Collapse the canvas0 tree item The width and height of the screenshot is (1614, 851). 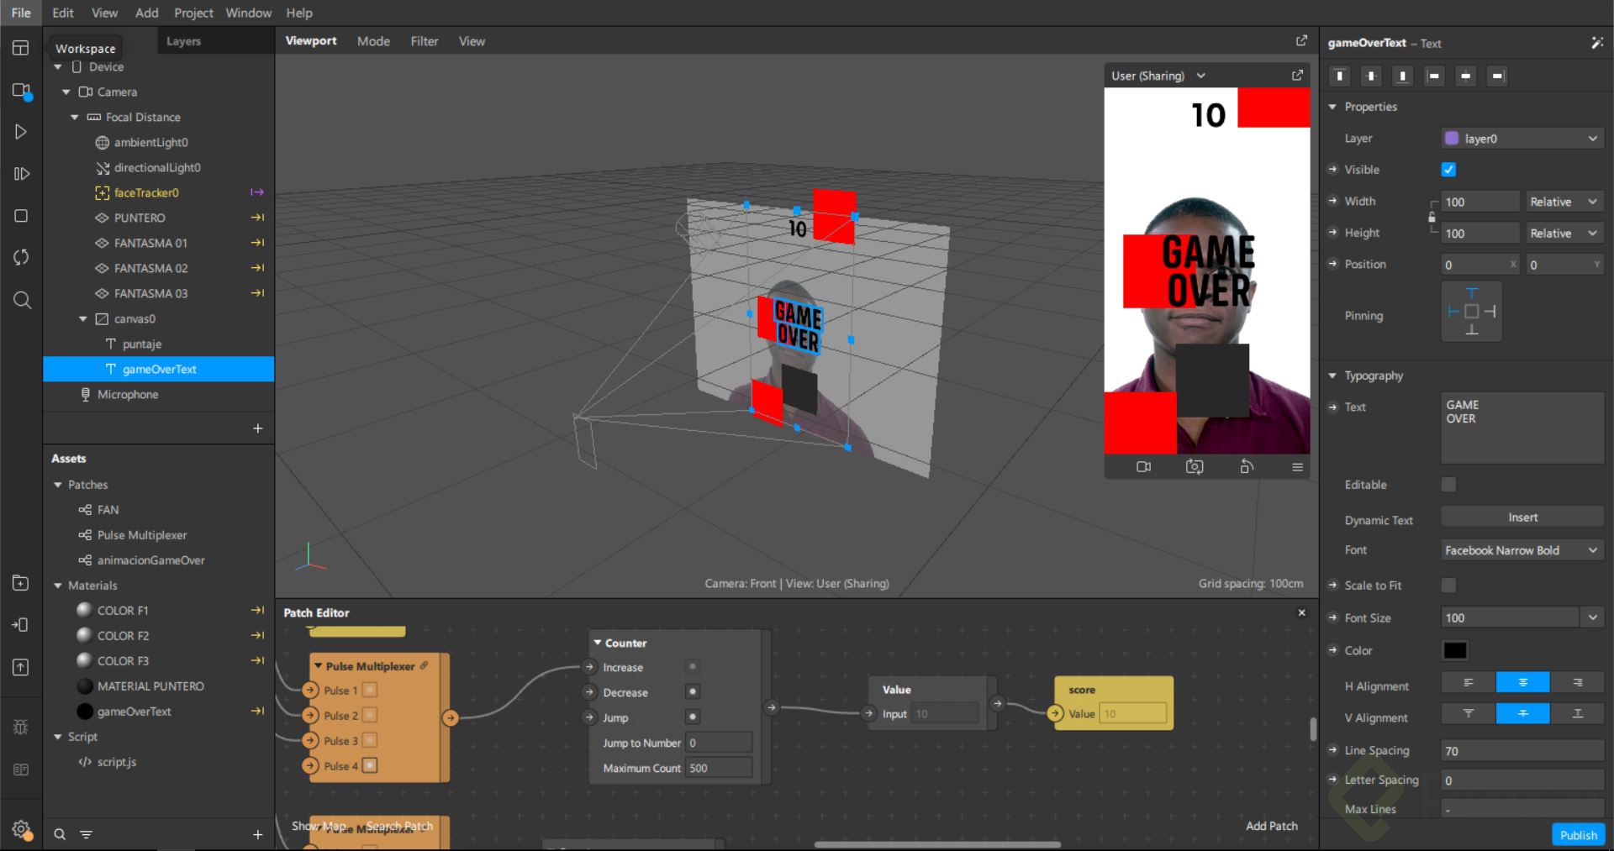pos(83,319)
